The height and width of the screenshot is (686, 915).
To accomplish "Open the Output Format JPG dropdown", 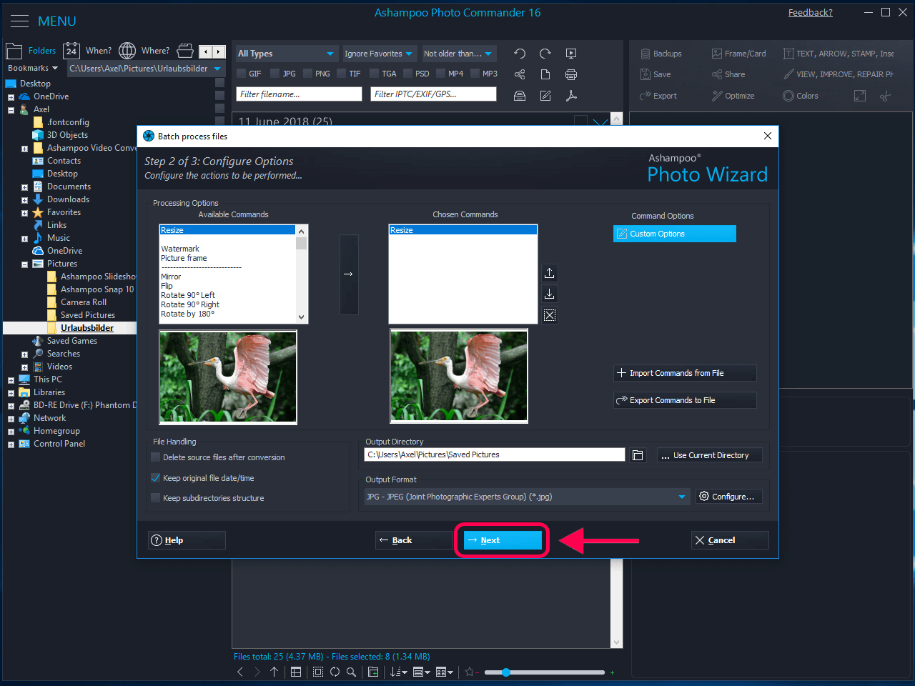I will [527, 497].
